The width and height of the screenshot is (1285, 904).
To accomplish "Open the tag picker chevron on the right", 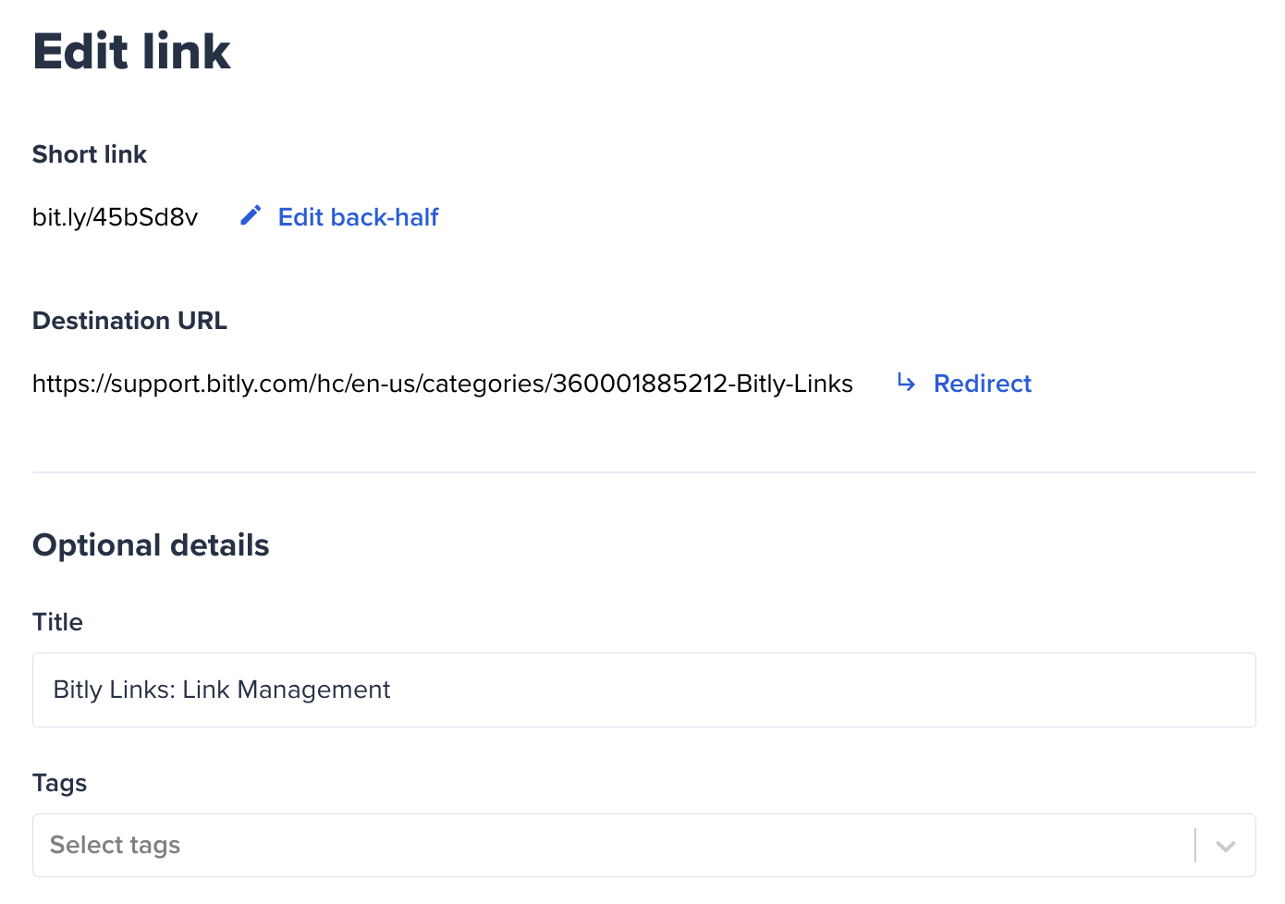I will 1227,845.
